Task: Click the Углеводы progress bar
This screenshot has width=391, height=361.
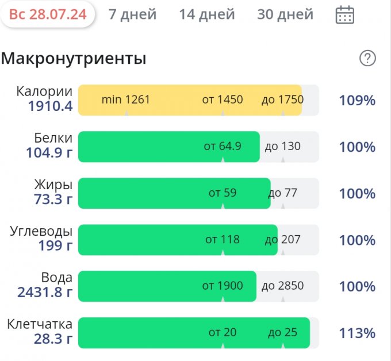Action: coord(178,240)
